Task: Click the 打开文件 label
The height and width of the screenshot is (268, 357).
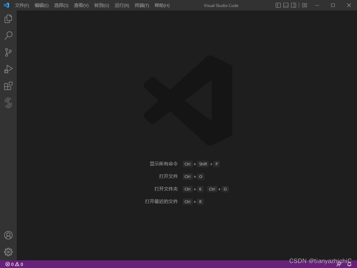Action: (168, 176)
